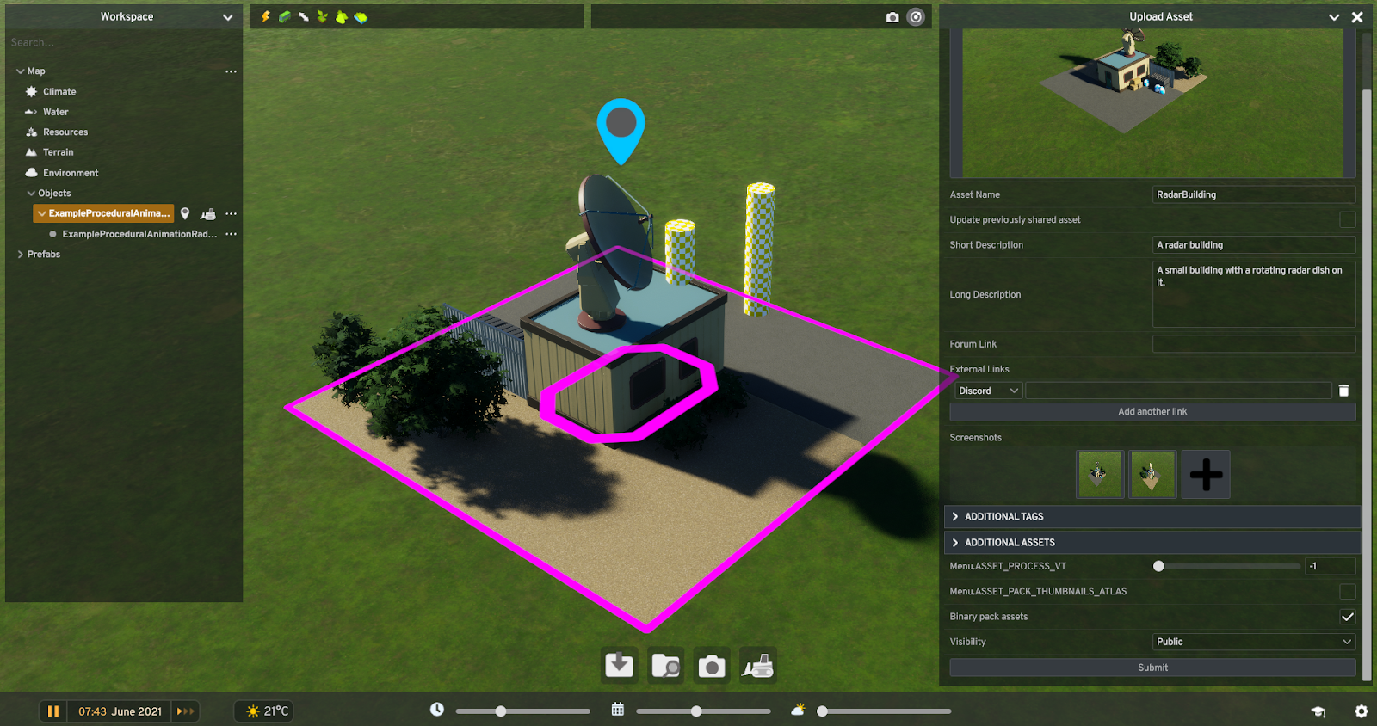This screenshot has height=726, width=1377.
Task: Click the camera icon in the bottom toolbar
Action: coord(712,666)
